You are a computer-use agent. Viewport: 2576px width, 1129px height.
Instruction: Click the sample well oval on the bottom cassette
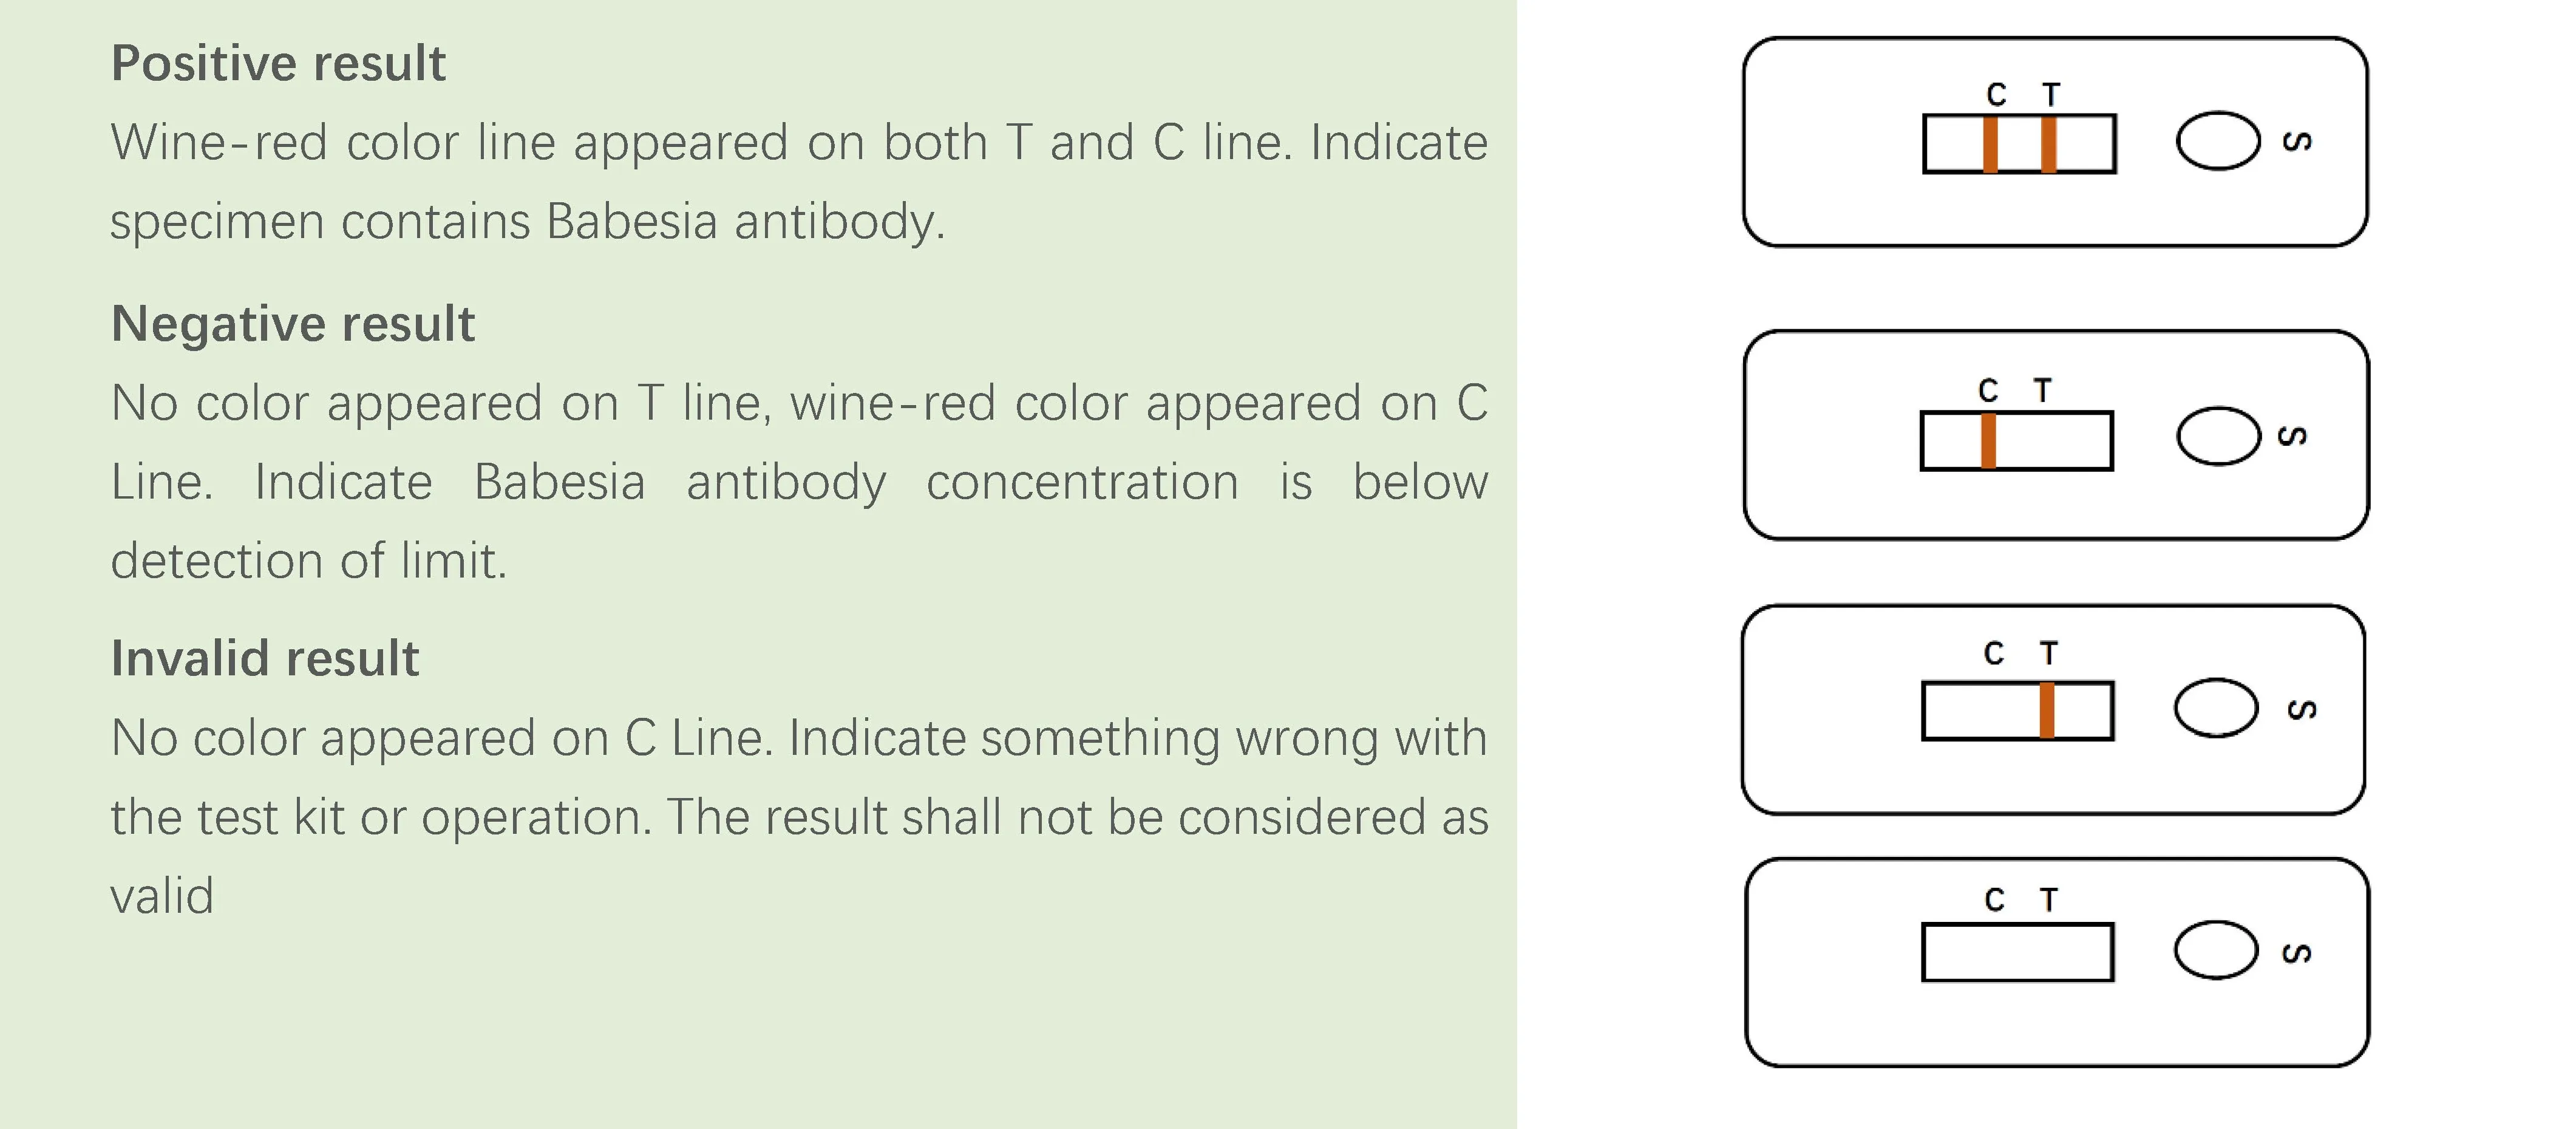tap(2216, 950)
